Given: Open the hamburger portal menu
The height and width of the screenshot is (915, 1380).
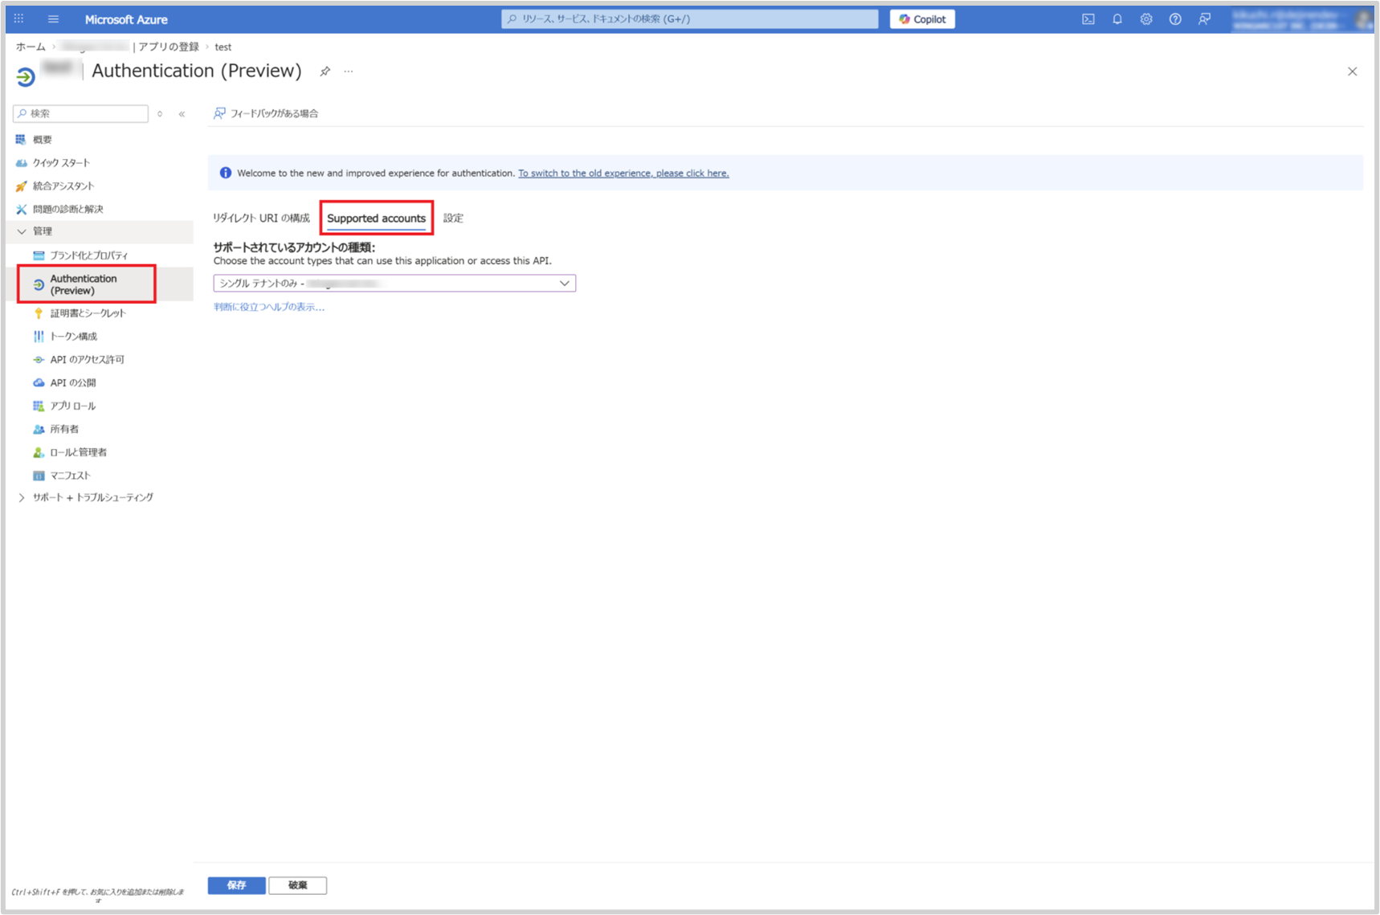Looking at the screenshot, I should [x=53, y=19].
